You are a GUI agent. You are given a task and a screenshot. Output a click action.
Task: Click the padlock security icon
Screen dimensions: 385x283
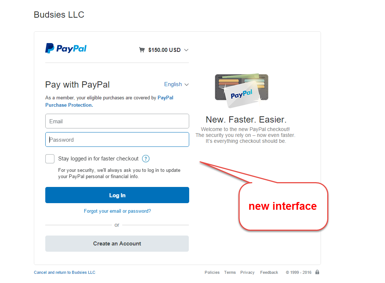317,272
